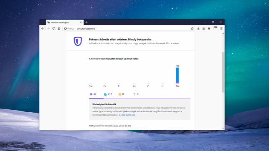The image size is (269, 151).
Task: Click the 458 nyomkövető blokkolva text
Action: click(110, 126)
